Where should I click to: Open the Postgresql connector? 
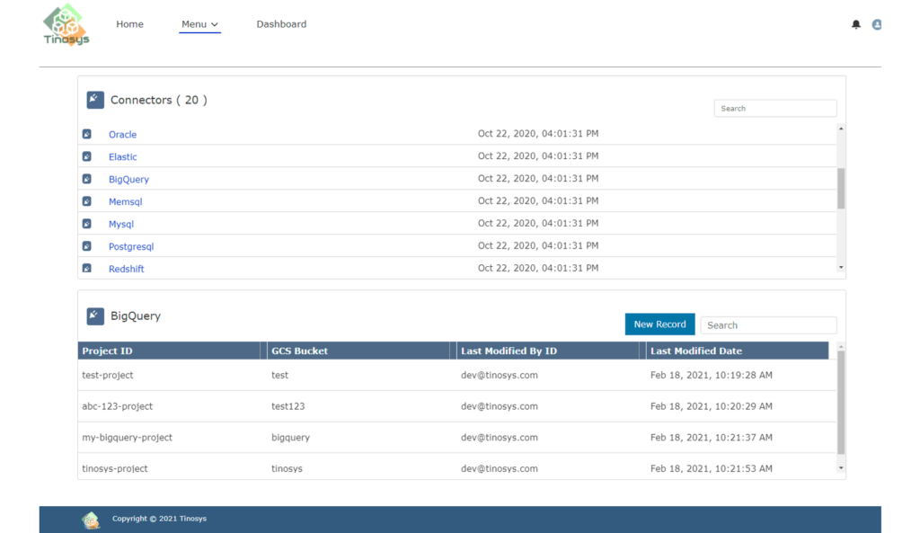tap(131, 246)
